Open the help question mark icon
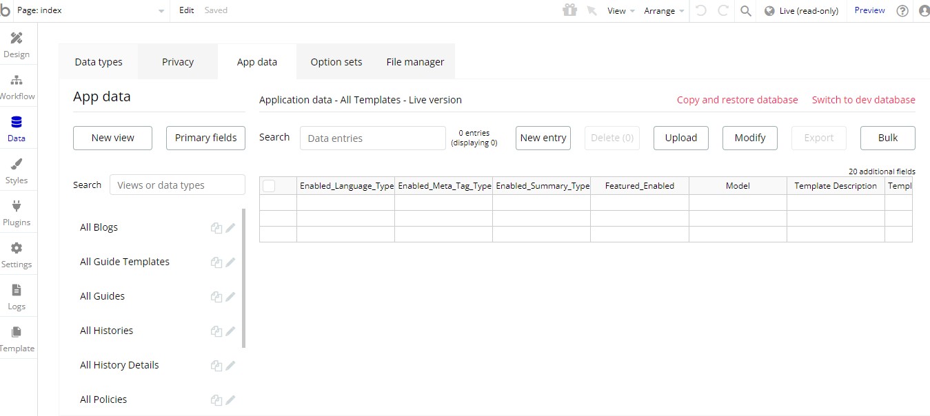The width and height of the screenshot is (930, 416). (902, 11)
